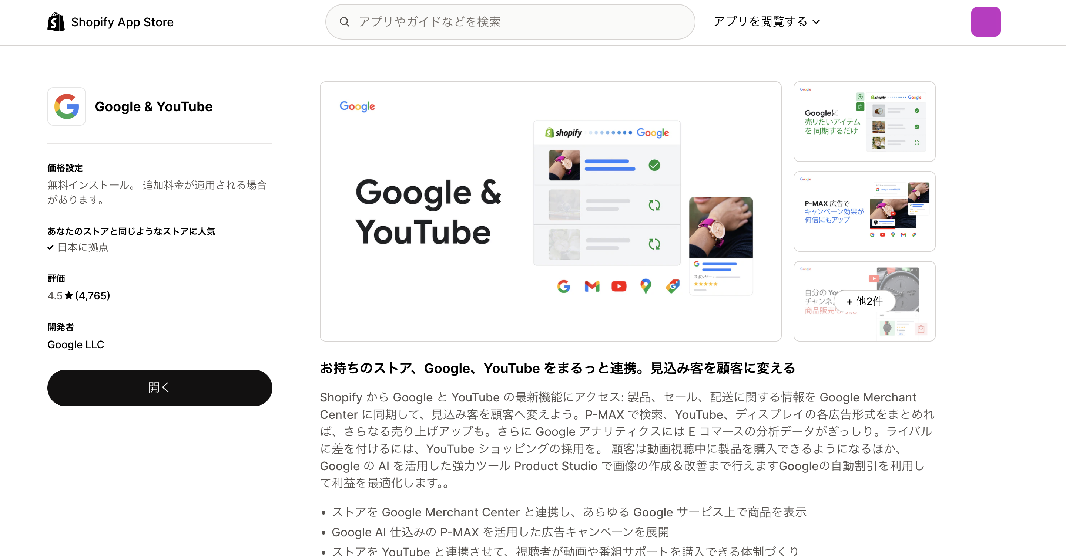Screen dimensions: 1066x556
Task: Open the purple account avatar
Action: click(986, 22)
